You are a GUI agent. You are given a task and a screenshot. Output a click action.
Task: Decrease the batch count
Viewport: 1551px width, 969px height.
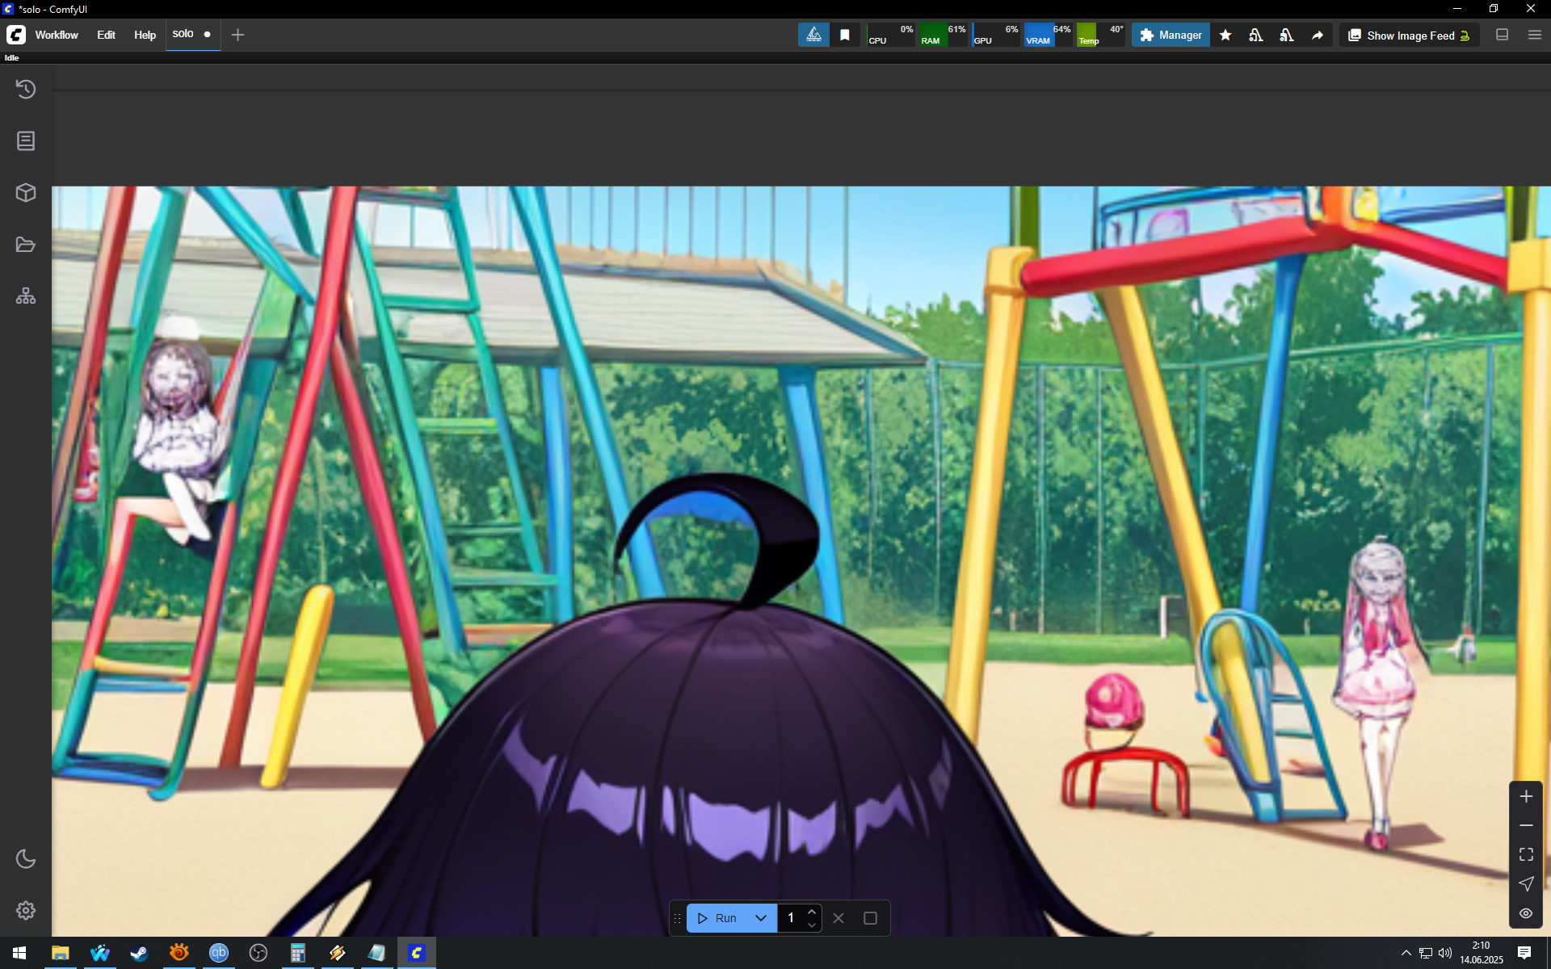(x=812, y=925)
